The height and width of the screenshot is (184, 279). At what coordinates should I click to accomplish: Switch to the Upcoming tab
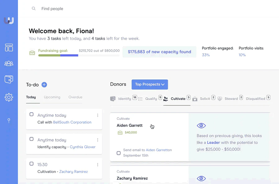coord(52,97)
